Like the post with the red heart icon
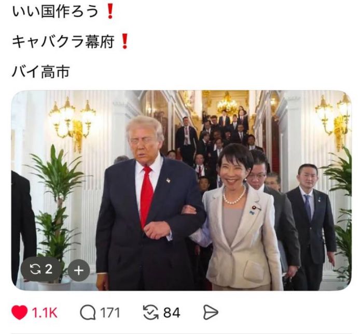363x334 pixels. 20,312
